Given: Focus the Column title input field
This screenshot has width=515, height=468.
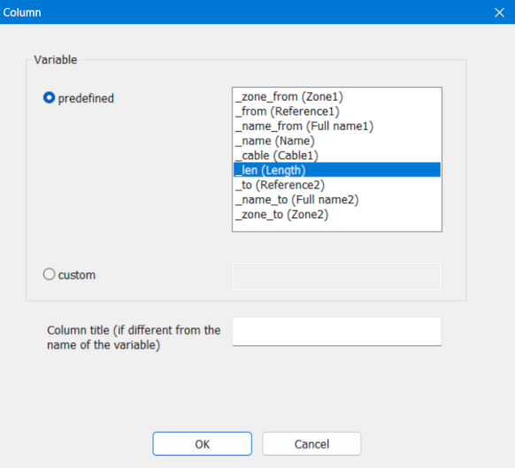Looking at the screenshot, I should point(337,332).
